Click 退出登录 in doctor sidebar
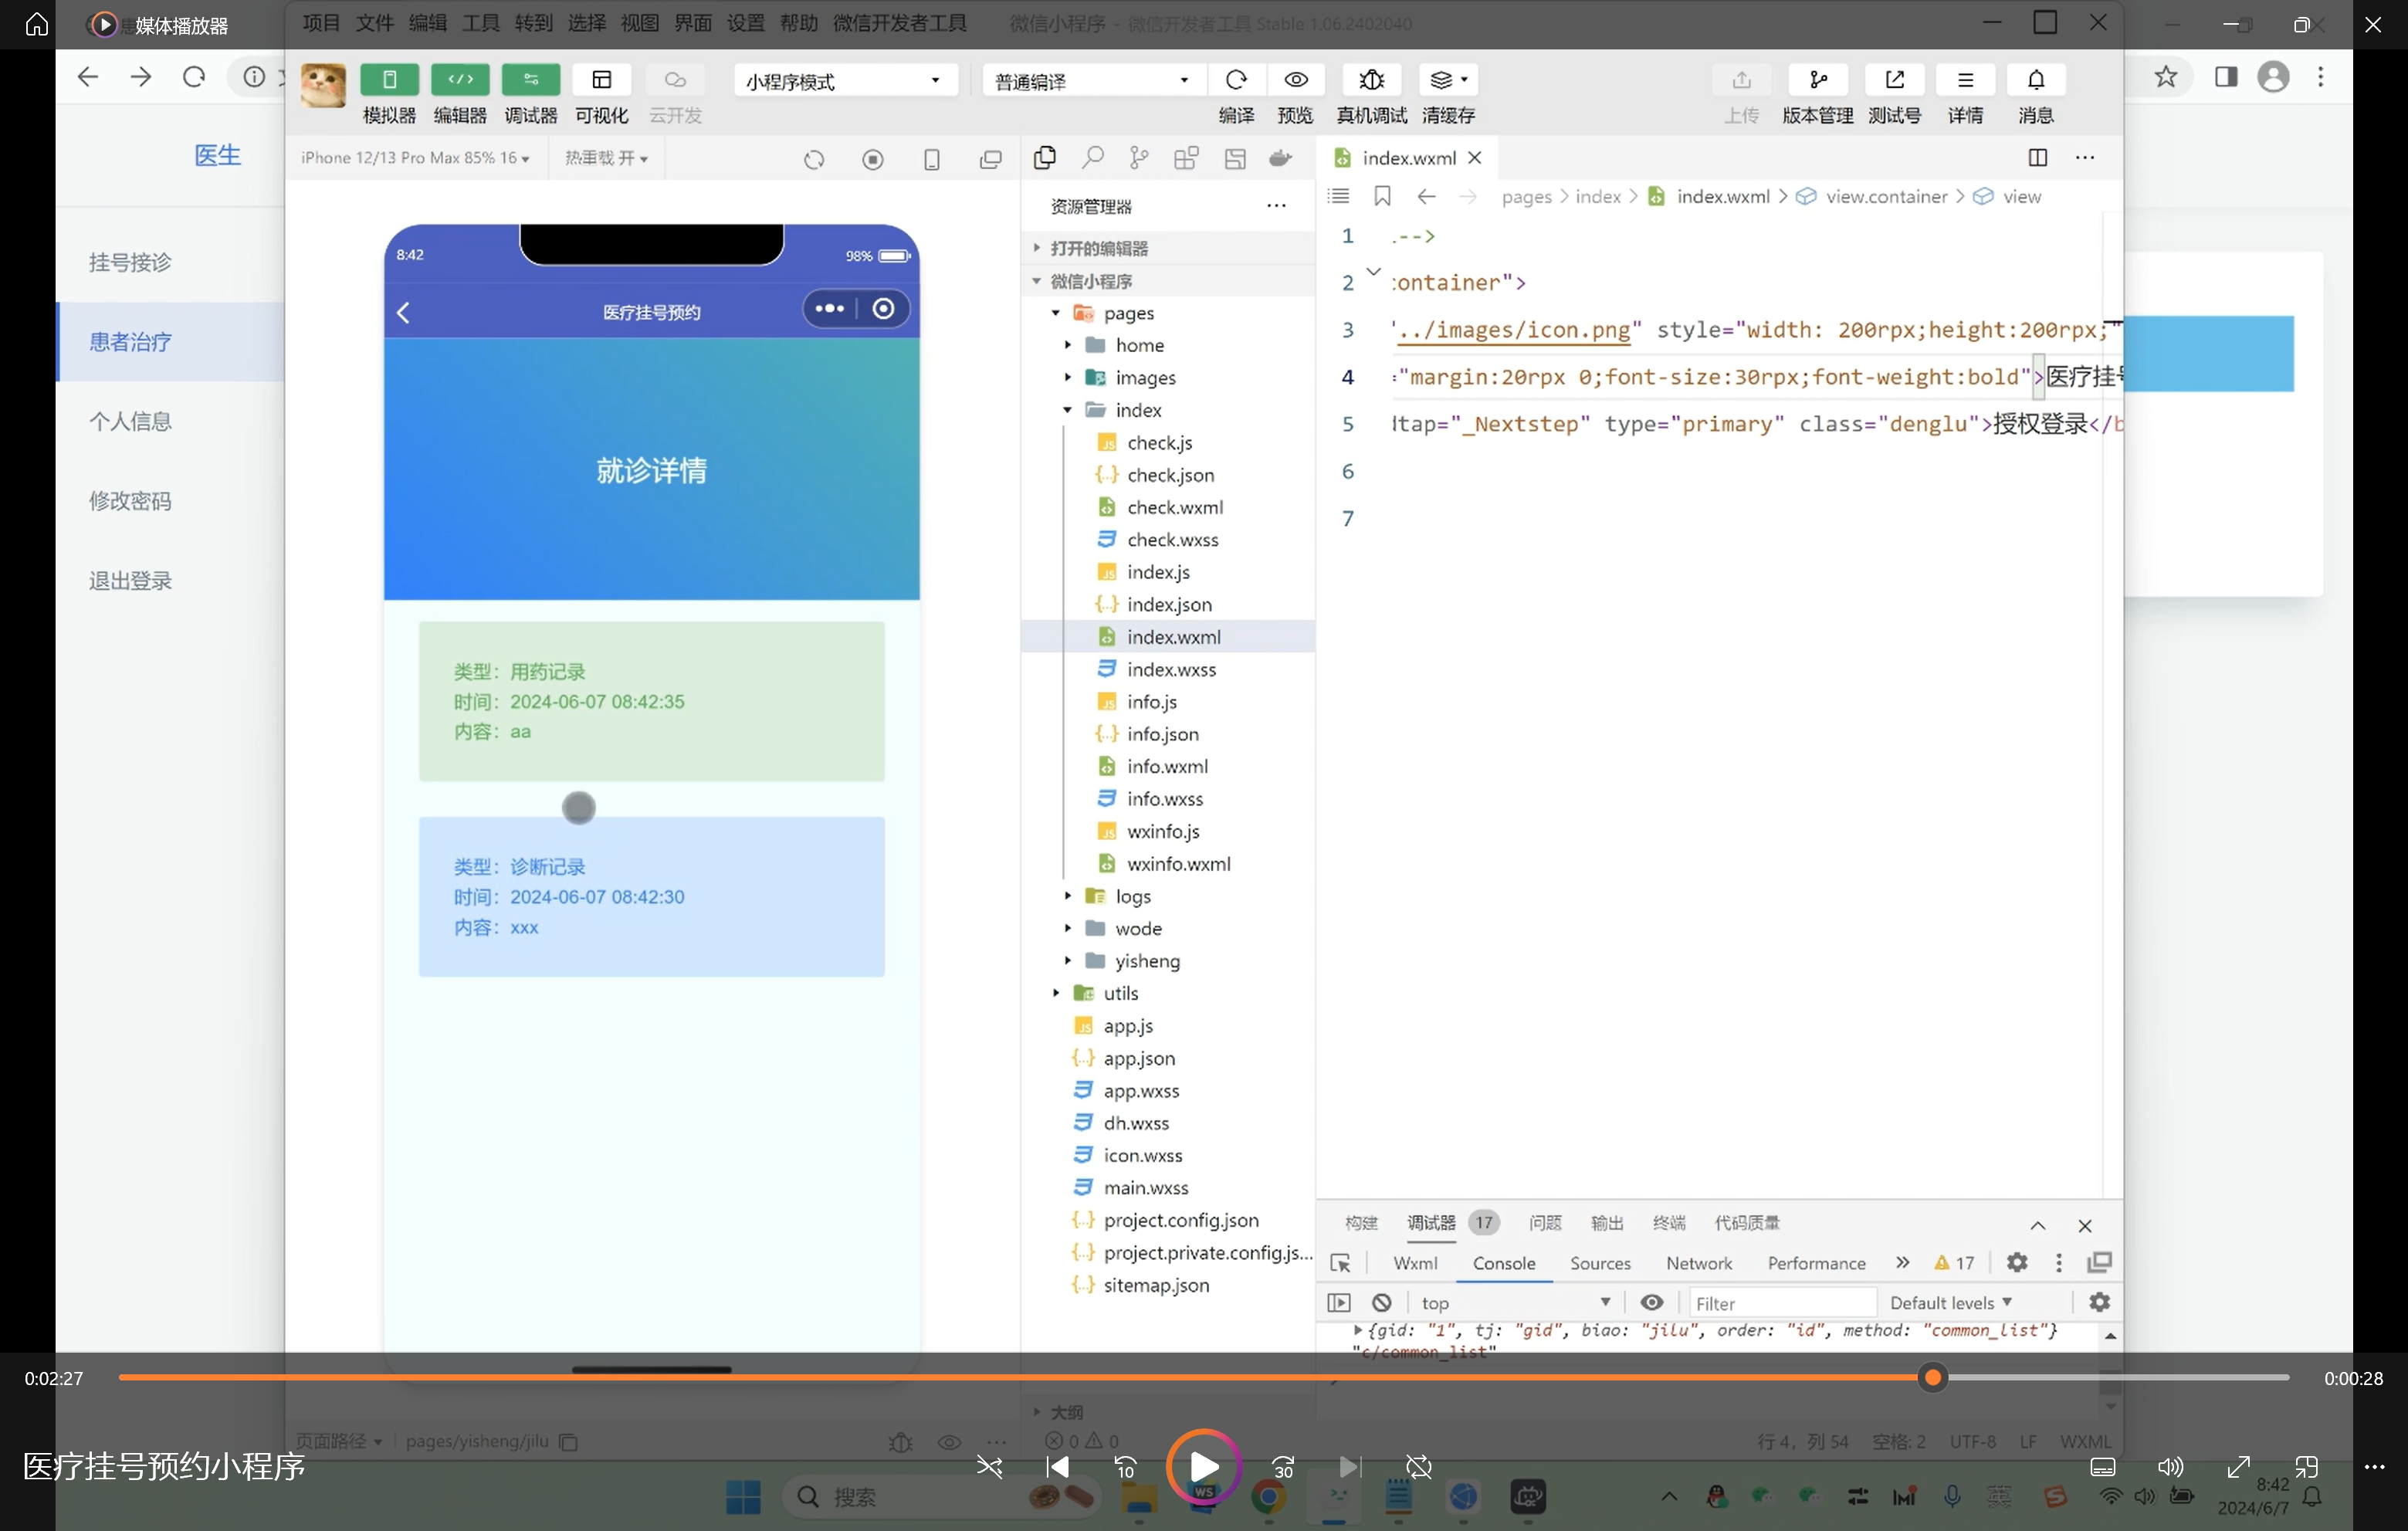 pos(130,581)
